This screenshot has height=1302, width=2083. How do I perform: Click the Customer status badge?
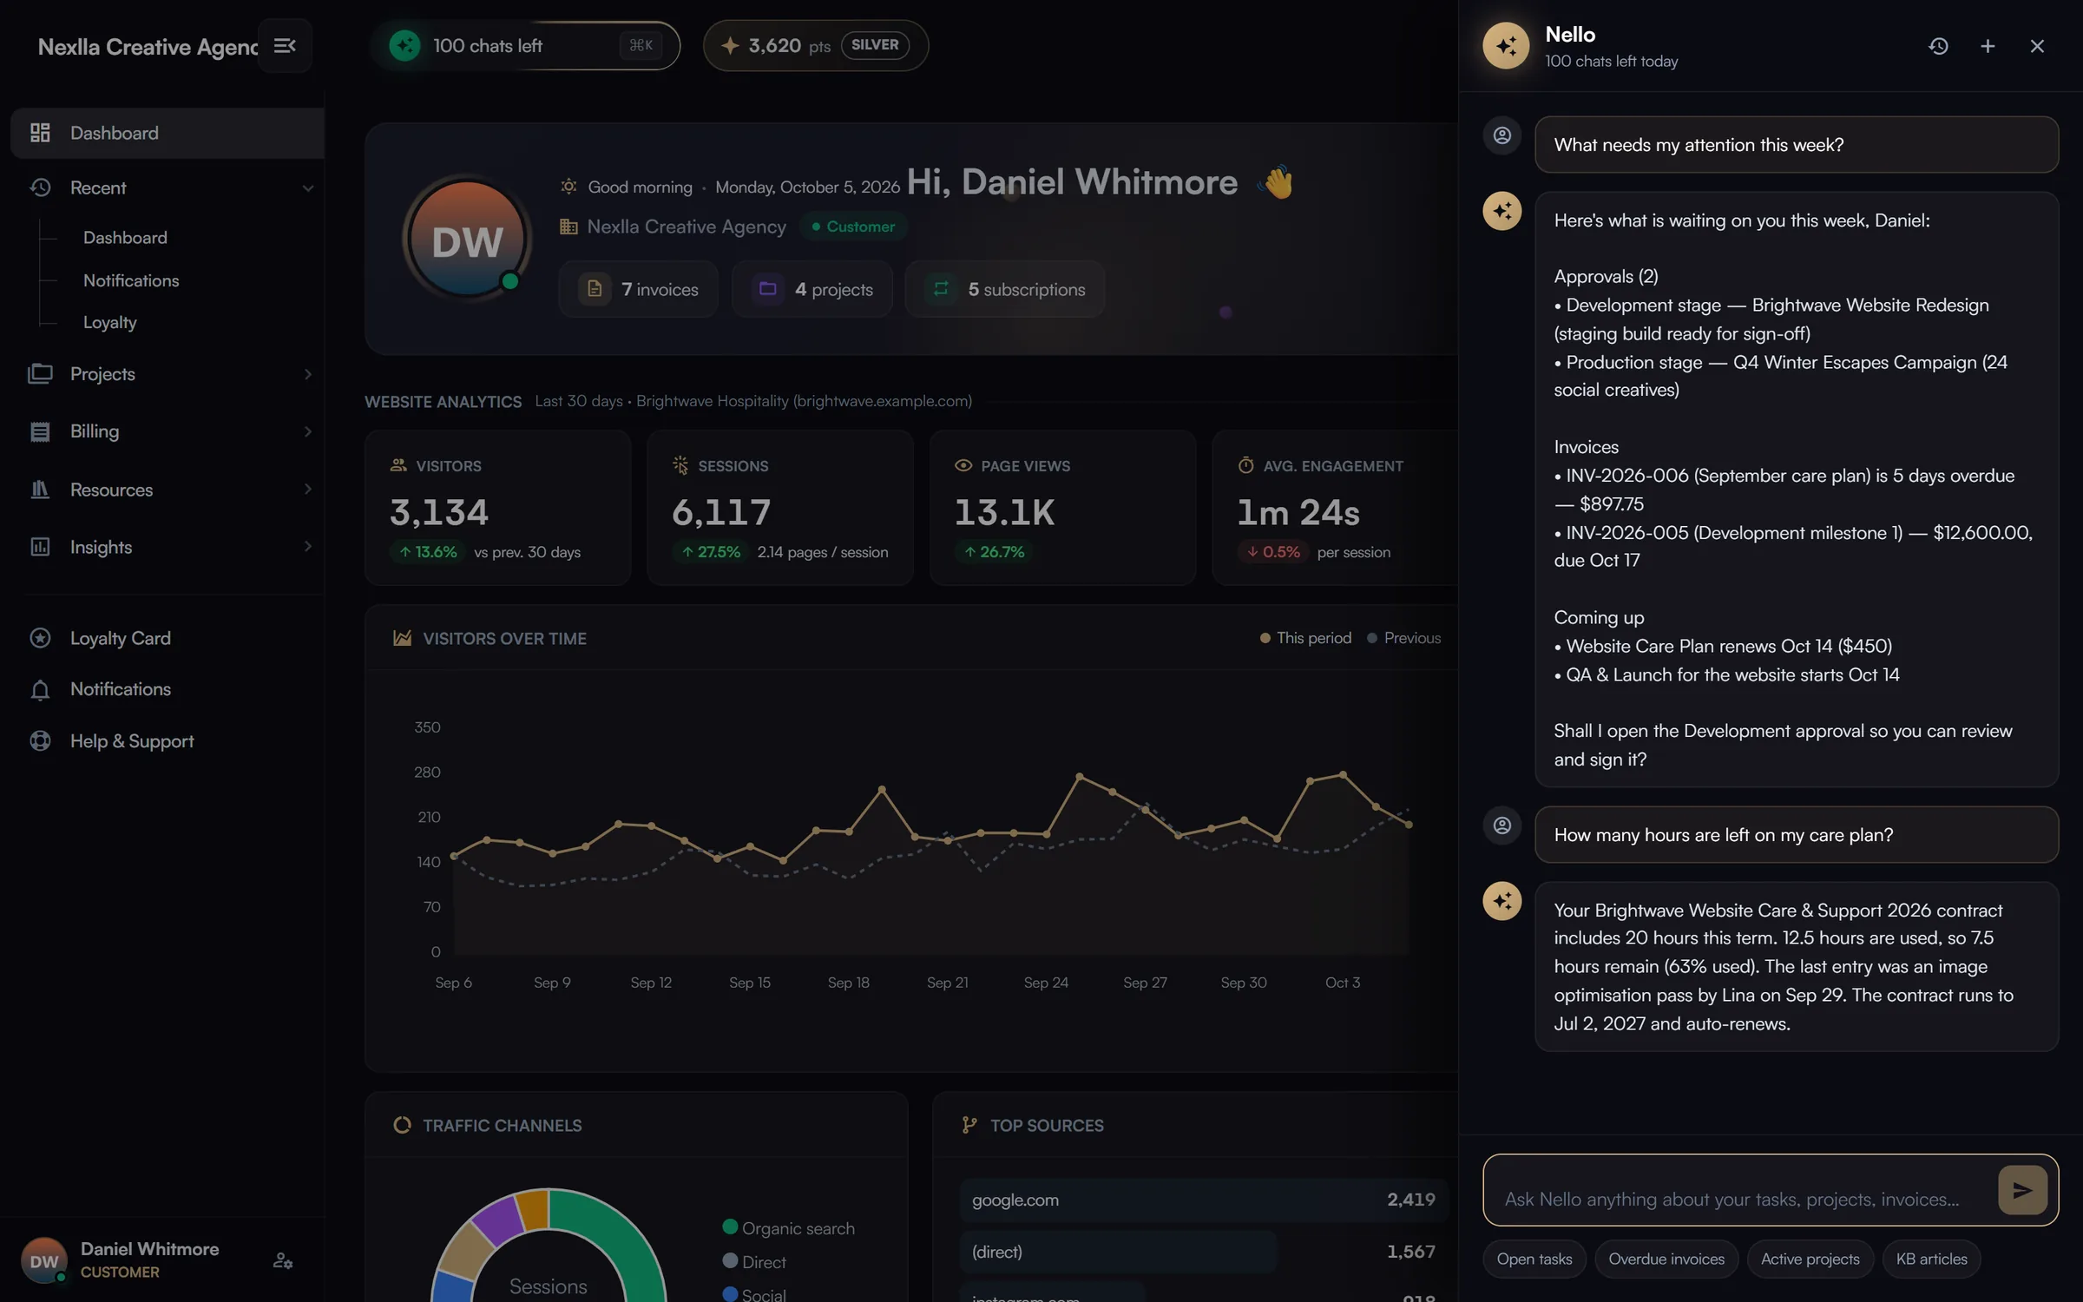tap(853, 227)
